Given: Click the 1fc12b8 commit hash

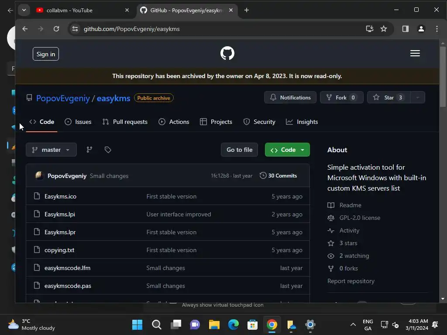Looking at the screenshot, I should (220, 176).
